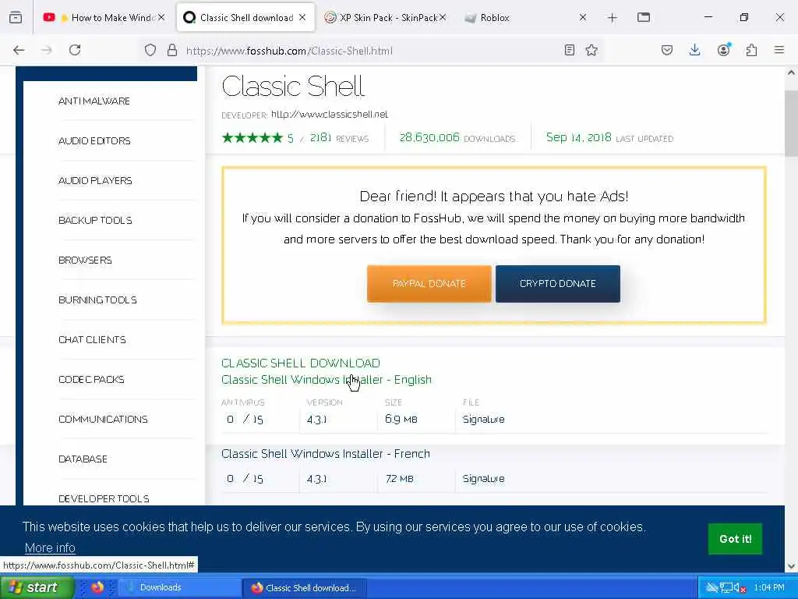Open Audio Editors category

tap(94, 140)
